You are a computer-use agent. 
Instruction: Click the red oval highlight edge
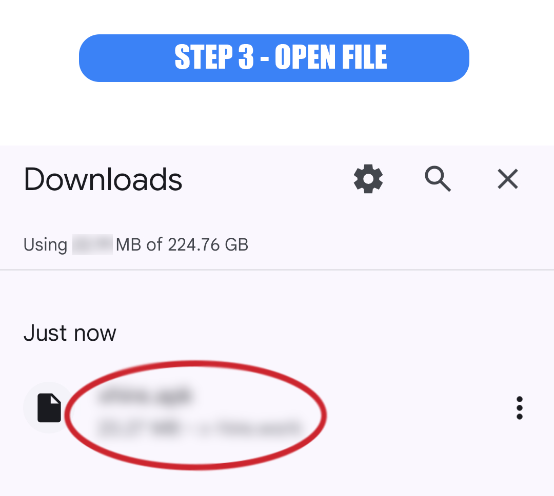[x=196, y=363]
